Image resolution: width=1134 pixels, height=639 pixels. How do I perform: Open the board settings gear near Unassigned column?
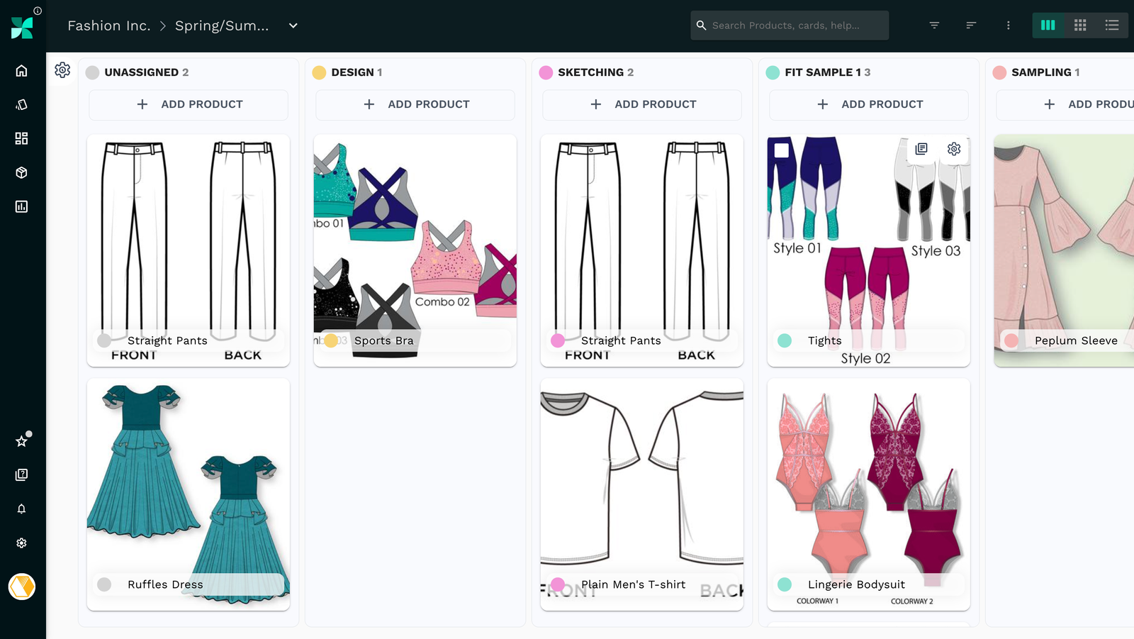click(62, 70)
